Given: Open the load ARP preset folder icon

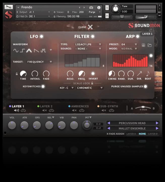Looking at the screenshot, I should [x=150, y=45].
